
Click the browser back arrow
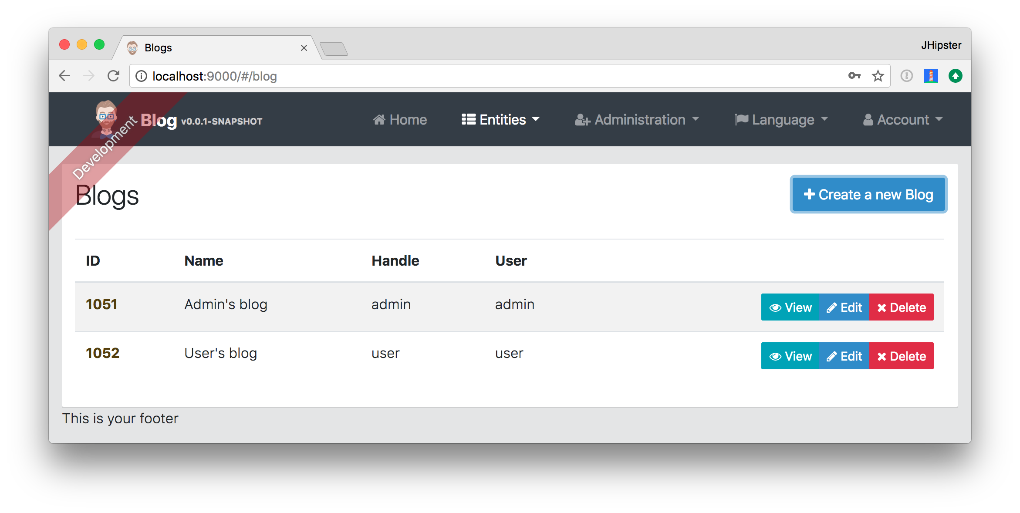[64, 76]
